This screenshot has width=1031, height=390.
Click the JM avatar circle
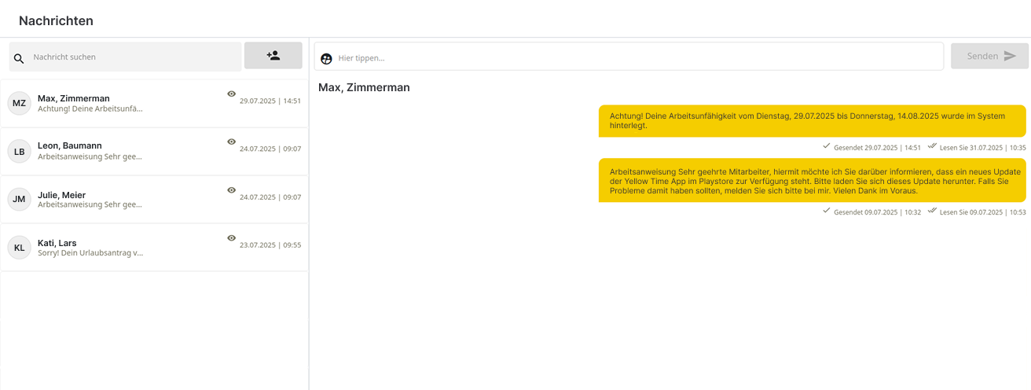[19, 199]
